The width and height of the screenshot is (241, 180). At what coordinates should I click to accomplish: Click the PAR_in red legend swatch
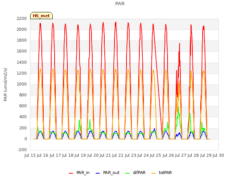click(x=71, y=173)
